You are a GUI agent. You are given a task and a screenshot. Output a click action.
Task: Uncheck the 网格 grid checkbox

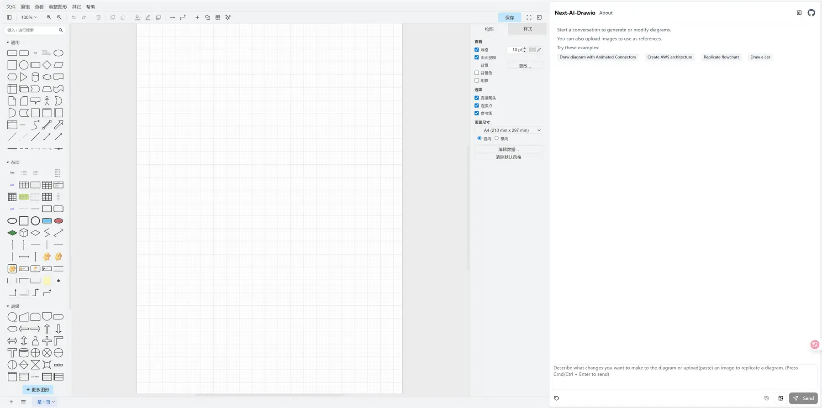coord(477,50)
